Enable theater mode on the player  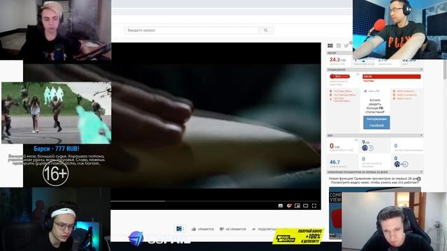click(x=306, y=206)
